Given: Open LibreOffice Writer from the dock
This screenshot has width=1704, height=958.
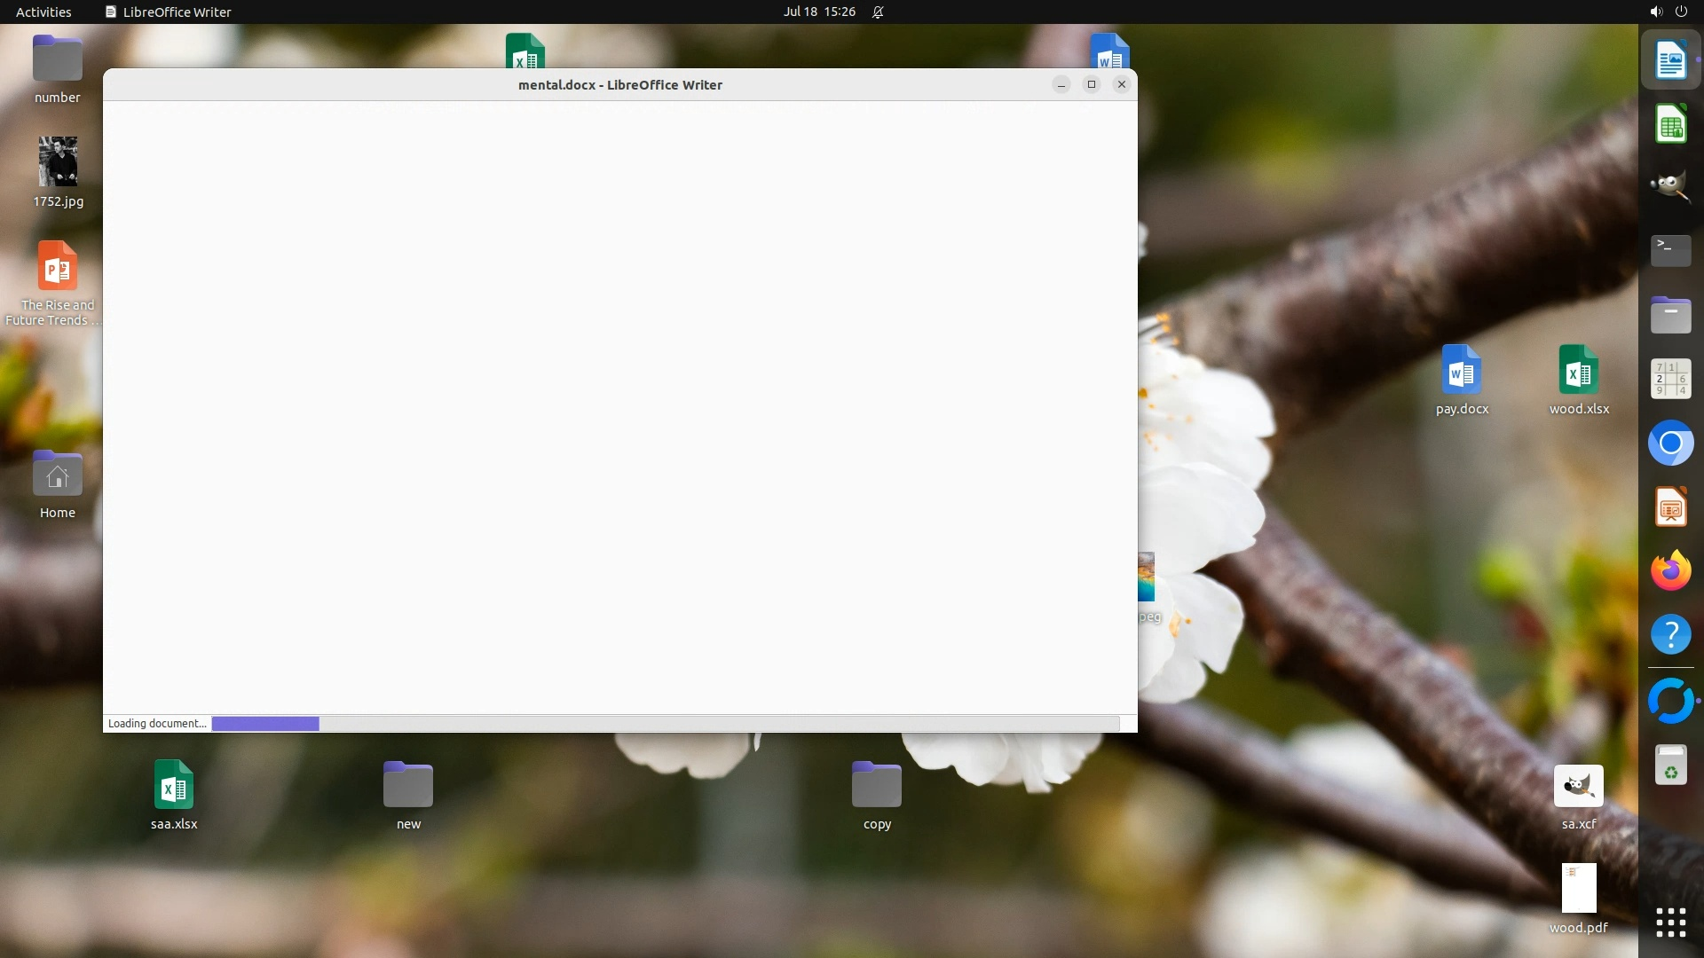Looking at the screenshot, I should point(1670,60).
